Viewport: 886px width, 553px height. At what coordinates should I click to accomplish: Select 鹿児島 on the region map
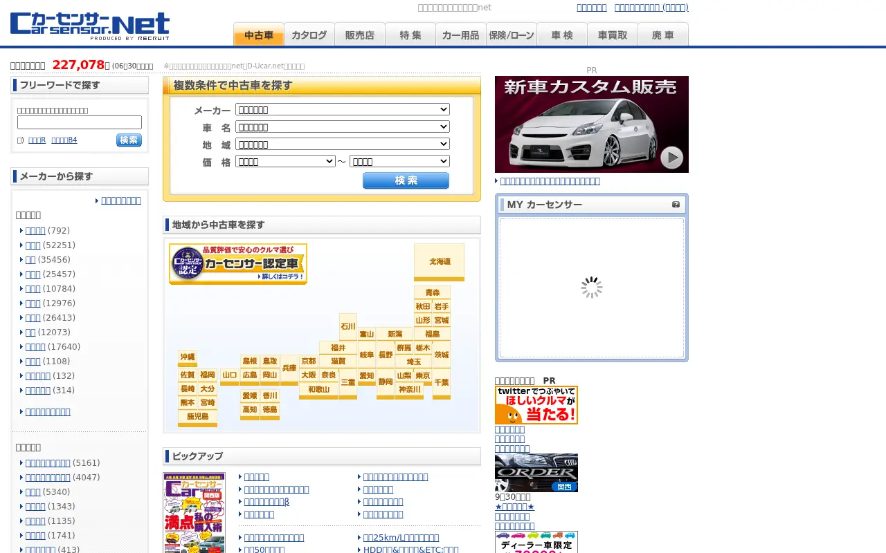tap(197, 418)
